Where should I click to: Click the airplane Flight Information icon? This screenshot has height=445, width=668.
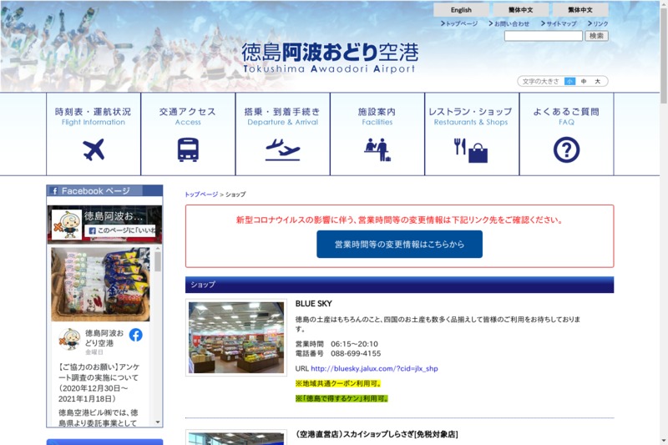point(94,150)
